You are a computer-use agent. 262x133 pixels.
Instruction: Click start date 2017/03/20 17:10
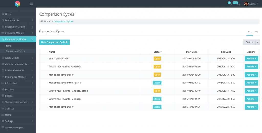[191, 91]
